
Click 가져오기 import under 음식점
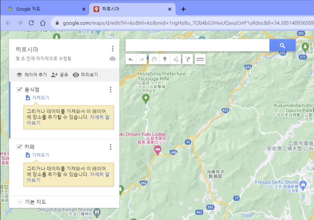[x=37, y=98]
